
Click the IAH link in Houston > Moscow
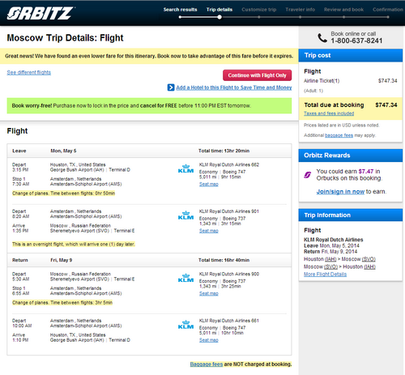tap(330, 259)
